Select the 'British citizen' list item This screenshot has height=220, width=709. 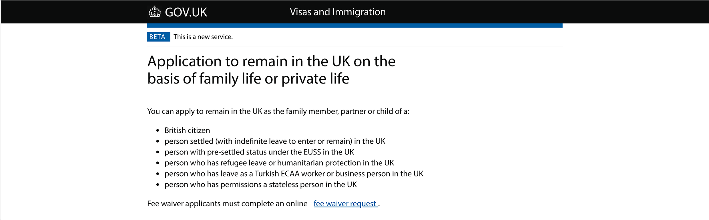coord(187,130)
